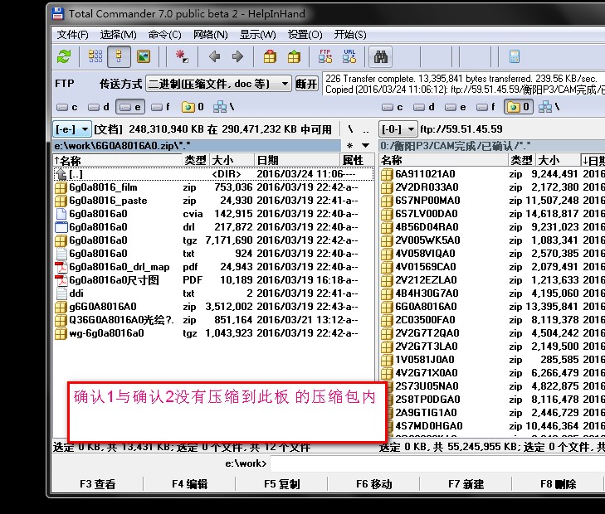Select drive d in left panel
The image size is (605, 514).
tap(99, 107)
